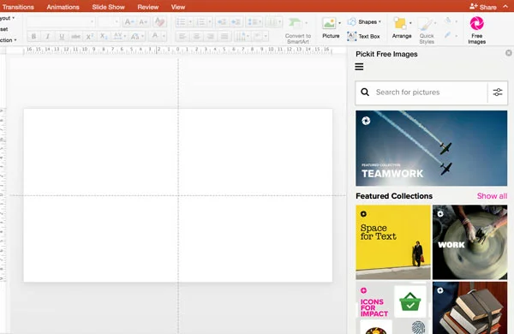Image resolution: width=514 pixels, height=334 pixels.
Task: Click the Picture insert icon
Action: coord(328,24)
